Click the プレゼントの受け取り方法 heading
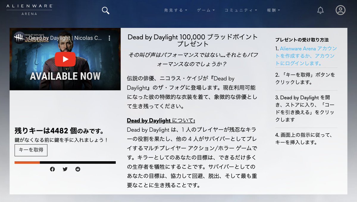 pos(302,40)
